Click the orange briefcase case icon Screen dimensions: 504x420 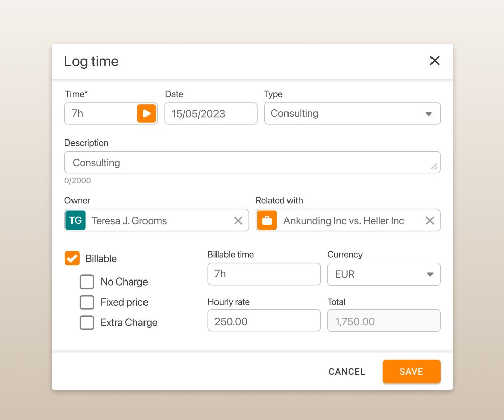click(267, 220)
